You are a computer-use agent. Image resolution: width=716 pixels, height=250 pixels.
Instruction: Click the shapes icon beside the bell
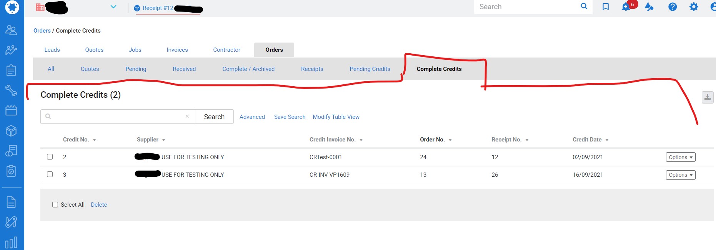[649, 7]
